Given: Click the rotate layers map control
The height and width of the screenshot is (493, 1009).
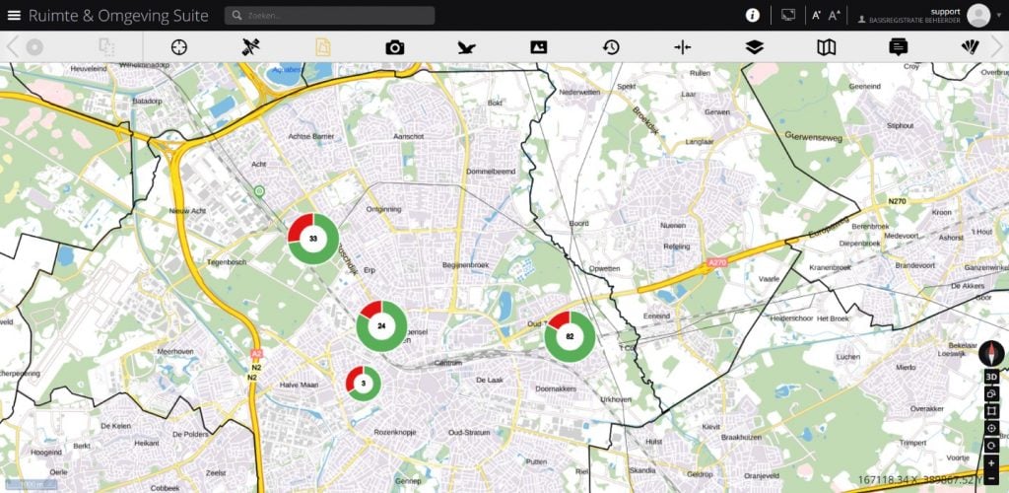Looking at the screenshot, I should click(x=991, y=393).
